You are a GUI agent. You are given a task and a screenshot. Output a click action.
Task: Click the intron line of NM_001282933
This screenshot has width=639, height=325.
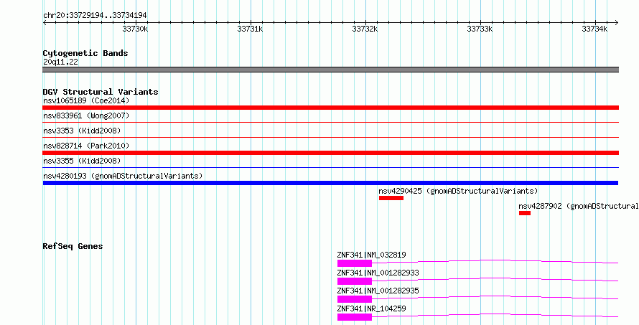(x=495, y=279)
